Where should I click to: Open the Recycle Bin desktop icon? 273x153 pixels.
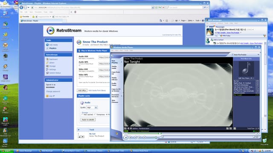[x=264, y=142]
